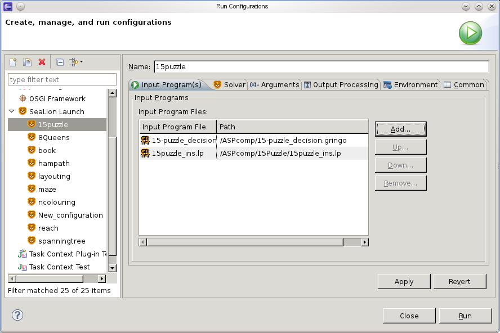Open the filter launch configurations dropdown arrow
This screenshot has height=333, width=500.
[81, 62]
